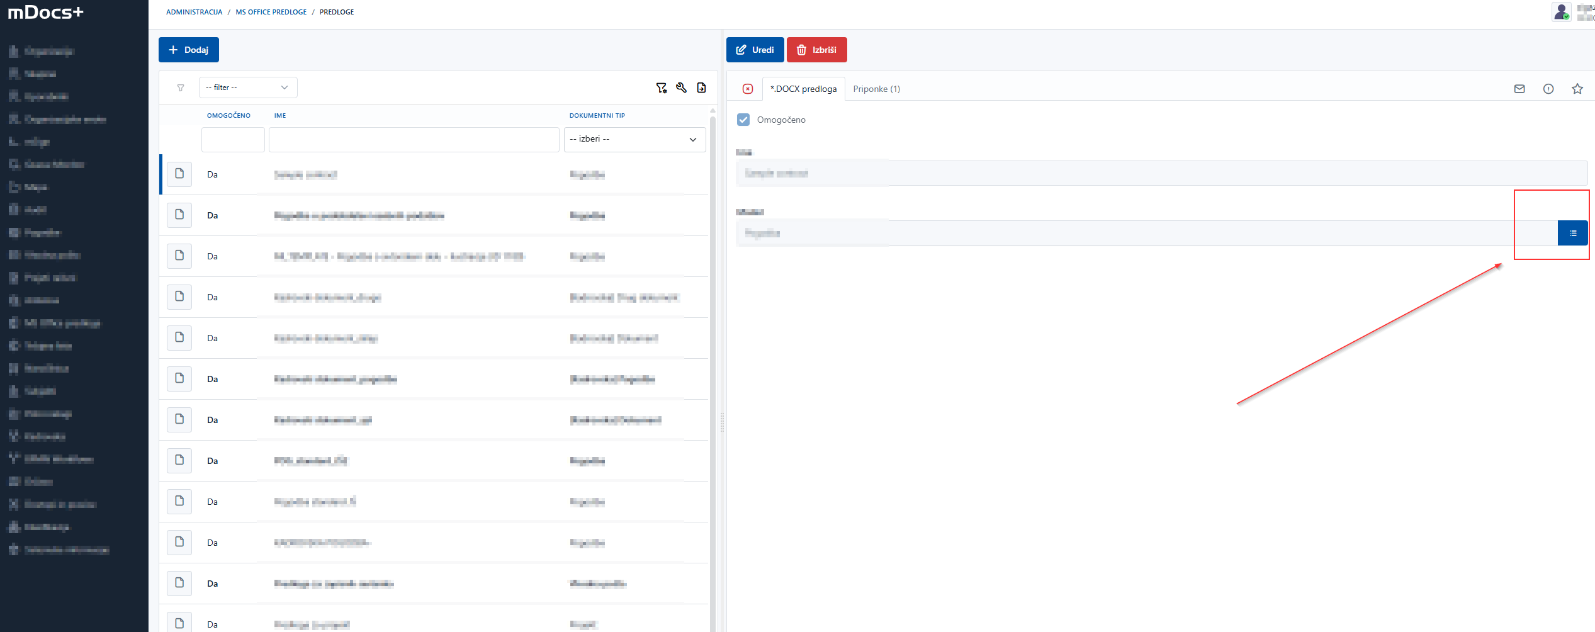Click the envelope mail icon
Image resolution: width=1595 pixels, height=632 pixels.
click(x=1519, y=89)
